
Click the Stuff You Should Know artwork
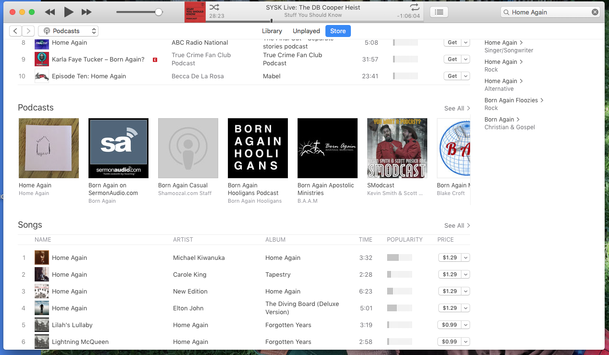tap(195, 12)
